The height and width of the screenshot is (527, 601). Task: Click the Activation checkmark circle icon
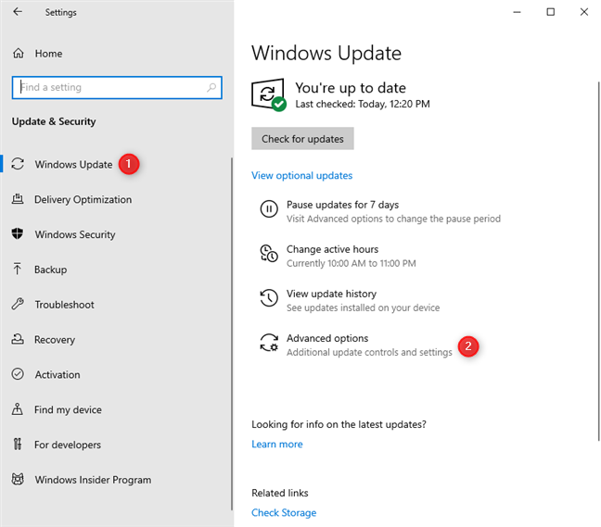click(x=18, y=374)
